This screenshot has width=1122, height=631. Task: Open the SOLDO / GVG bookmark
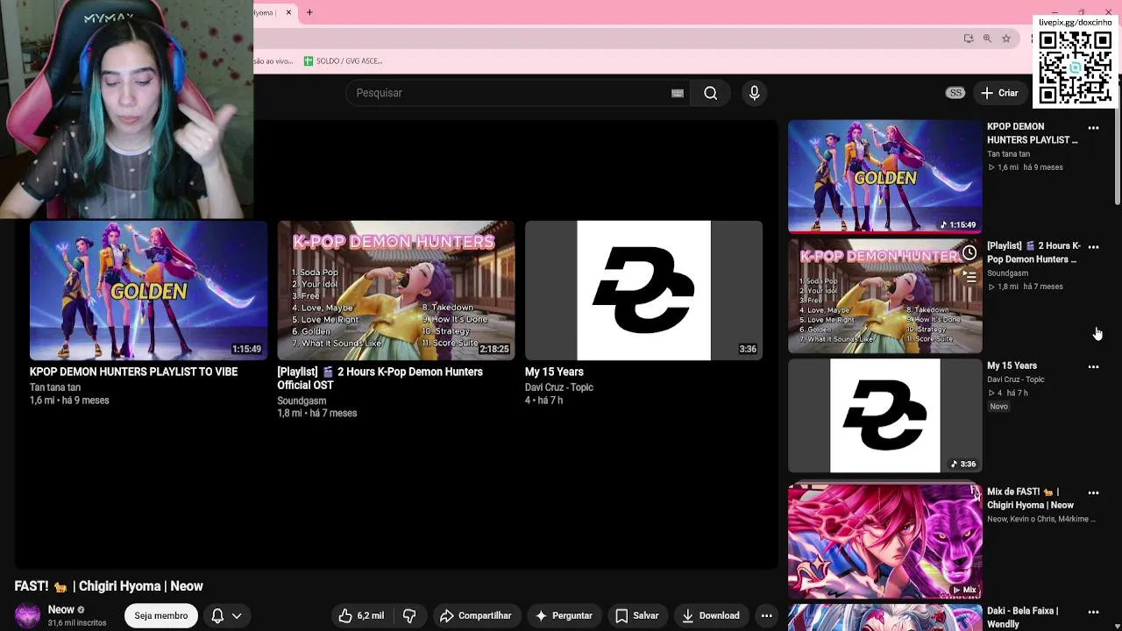pyautogui.click(x=343, y=61)
